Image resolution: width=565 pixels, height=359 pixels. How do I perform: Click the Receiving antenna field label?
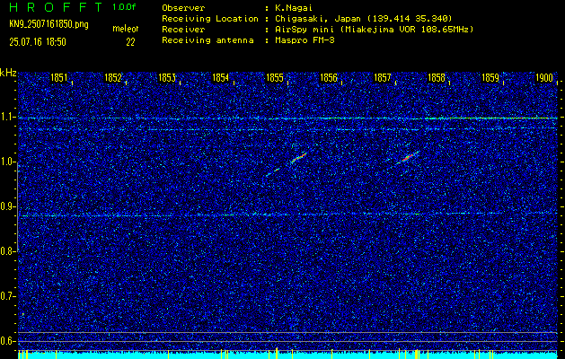207,40
